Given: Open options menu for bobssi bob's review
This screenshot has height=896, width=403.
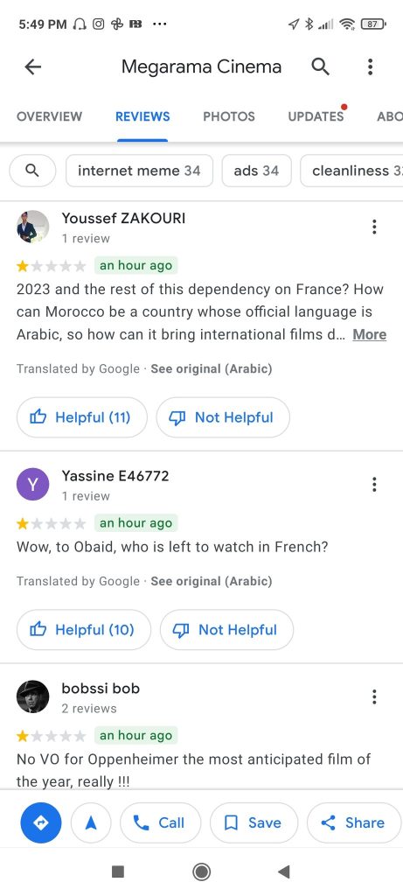Looking at the screenshot, I should point(374,696).
